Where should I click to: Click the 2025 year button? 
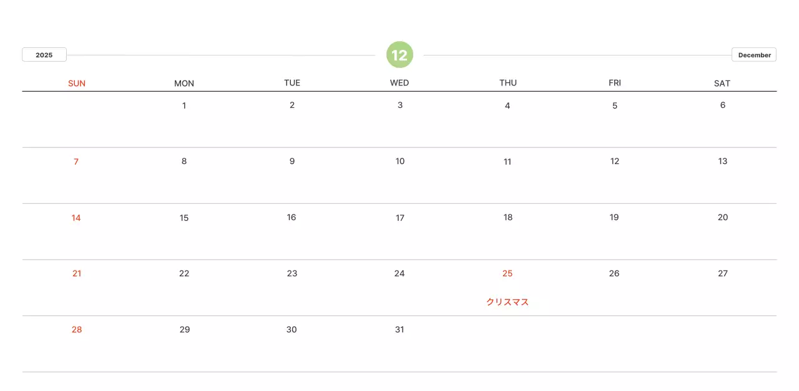[x=44, y=55]
